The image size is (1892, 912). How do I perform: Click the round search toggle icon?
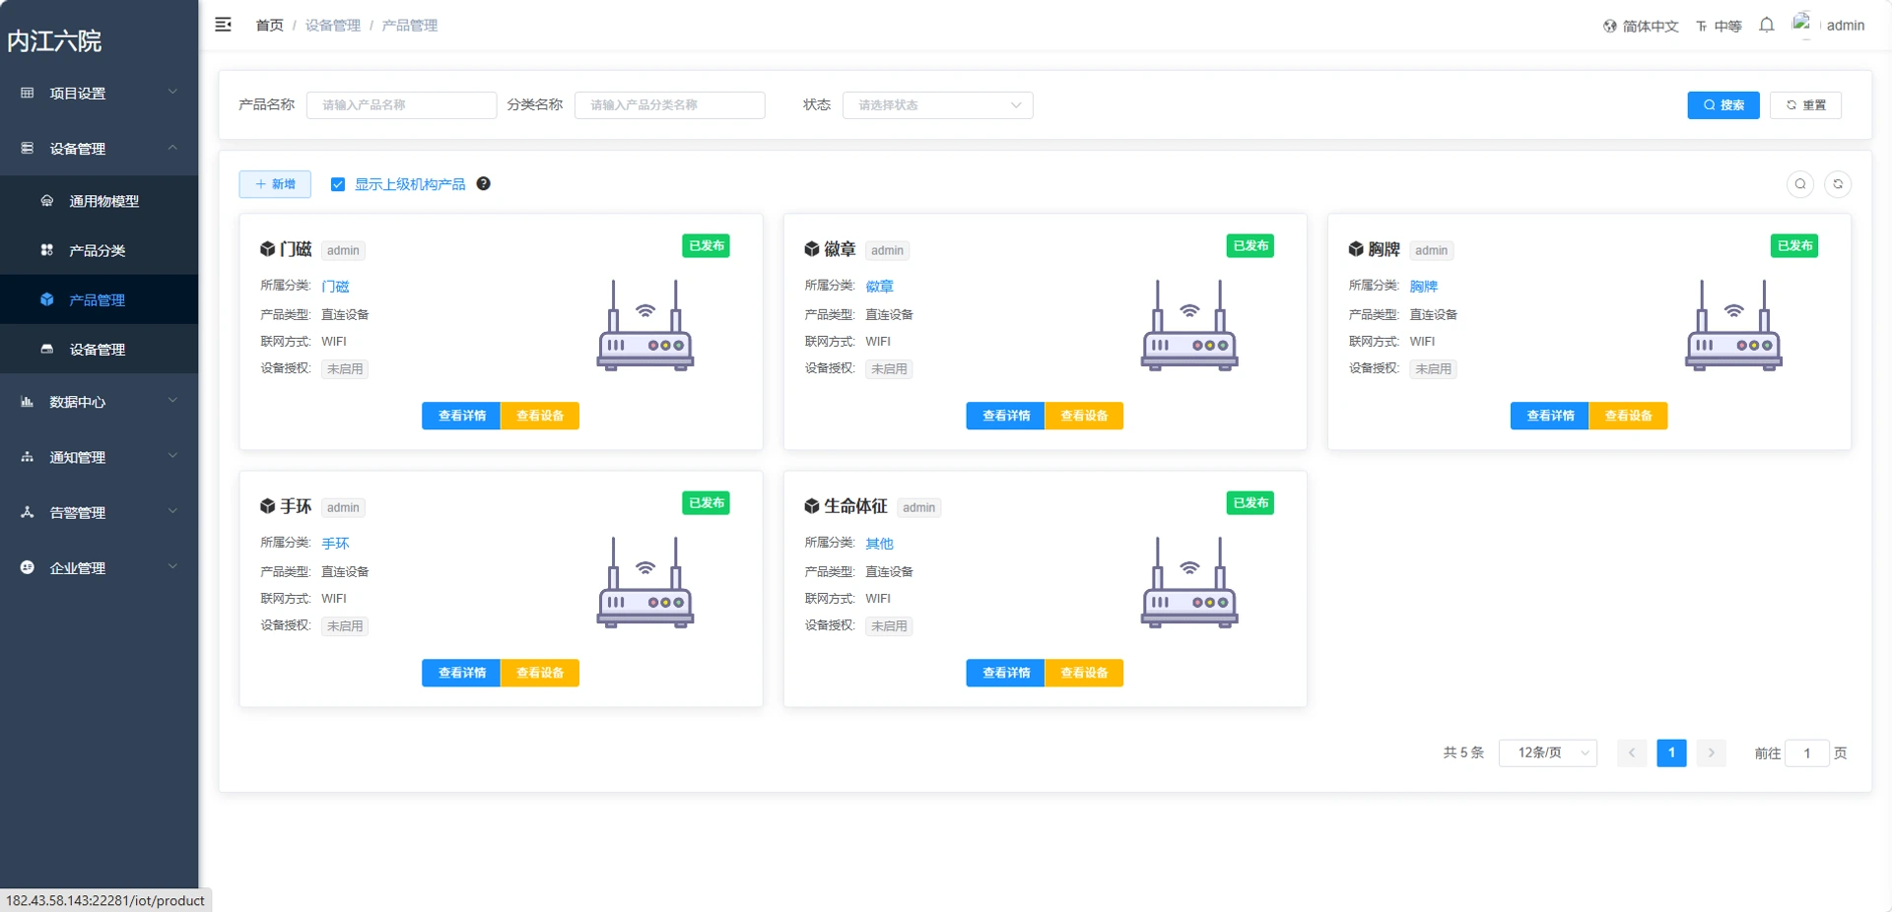[x=1800, y=184]
